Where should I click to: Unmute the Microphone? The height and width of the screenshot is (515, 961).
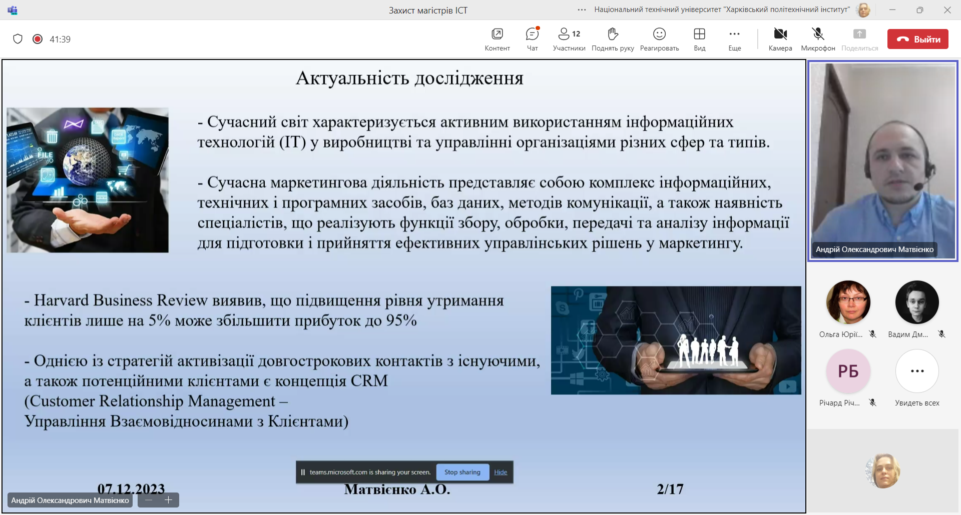point(818,39)
